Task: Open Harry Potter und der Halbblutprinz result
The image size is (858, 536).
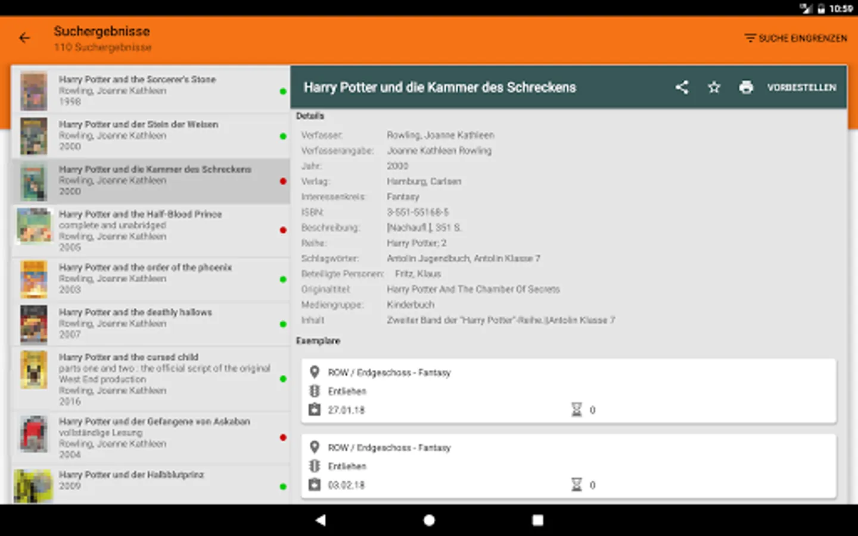Action: click(151, 484)
